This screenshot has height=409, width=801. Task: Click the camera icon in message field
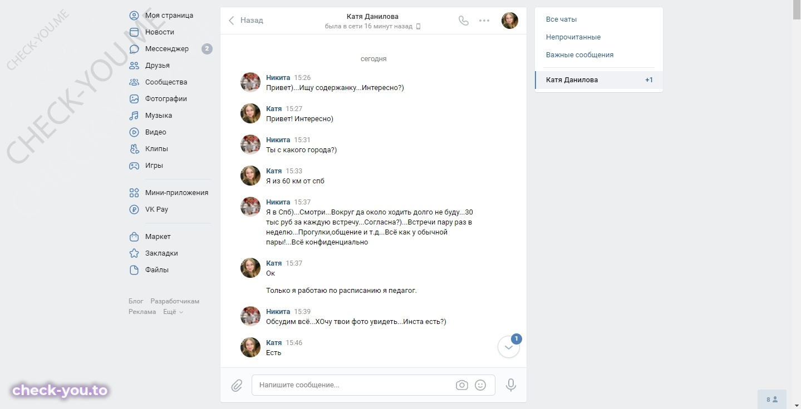pyautogui.click(x=462, y=385)
